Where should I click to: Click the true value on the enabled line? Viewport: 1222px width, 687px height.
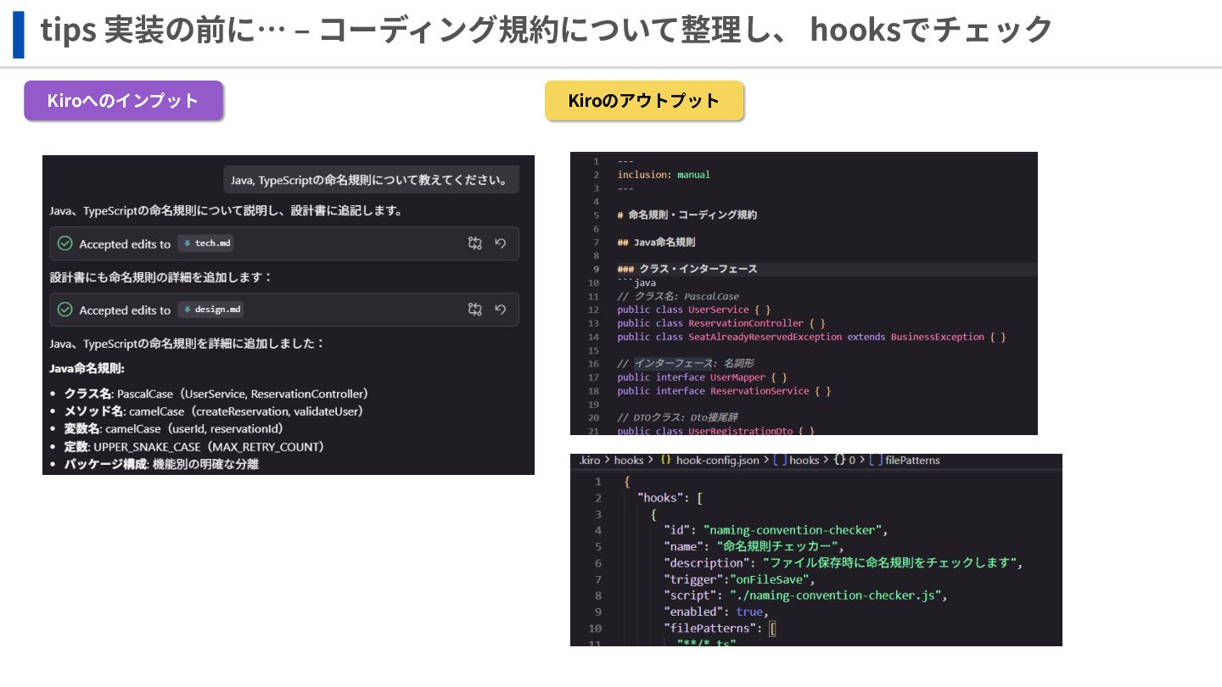[x=749, y=612]
